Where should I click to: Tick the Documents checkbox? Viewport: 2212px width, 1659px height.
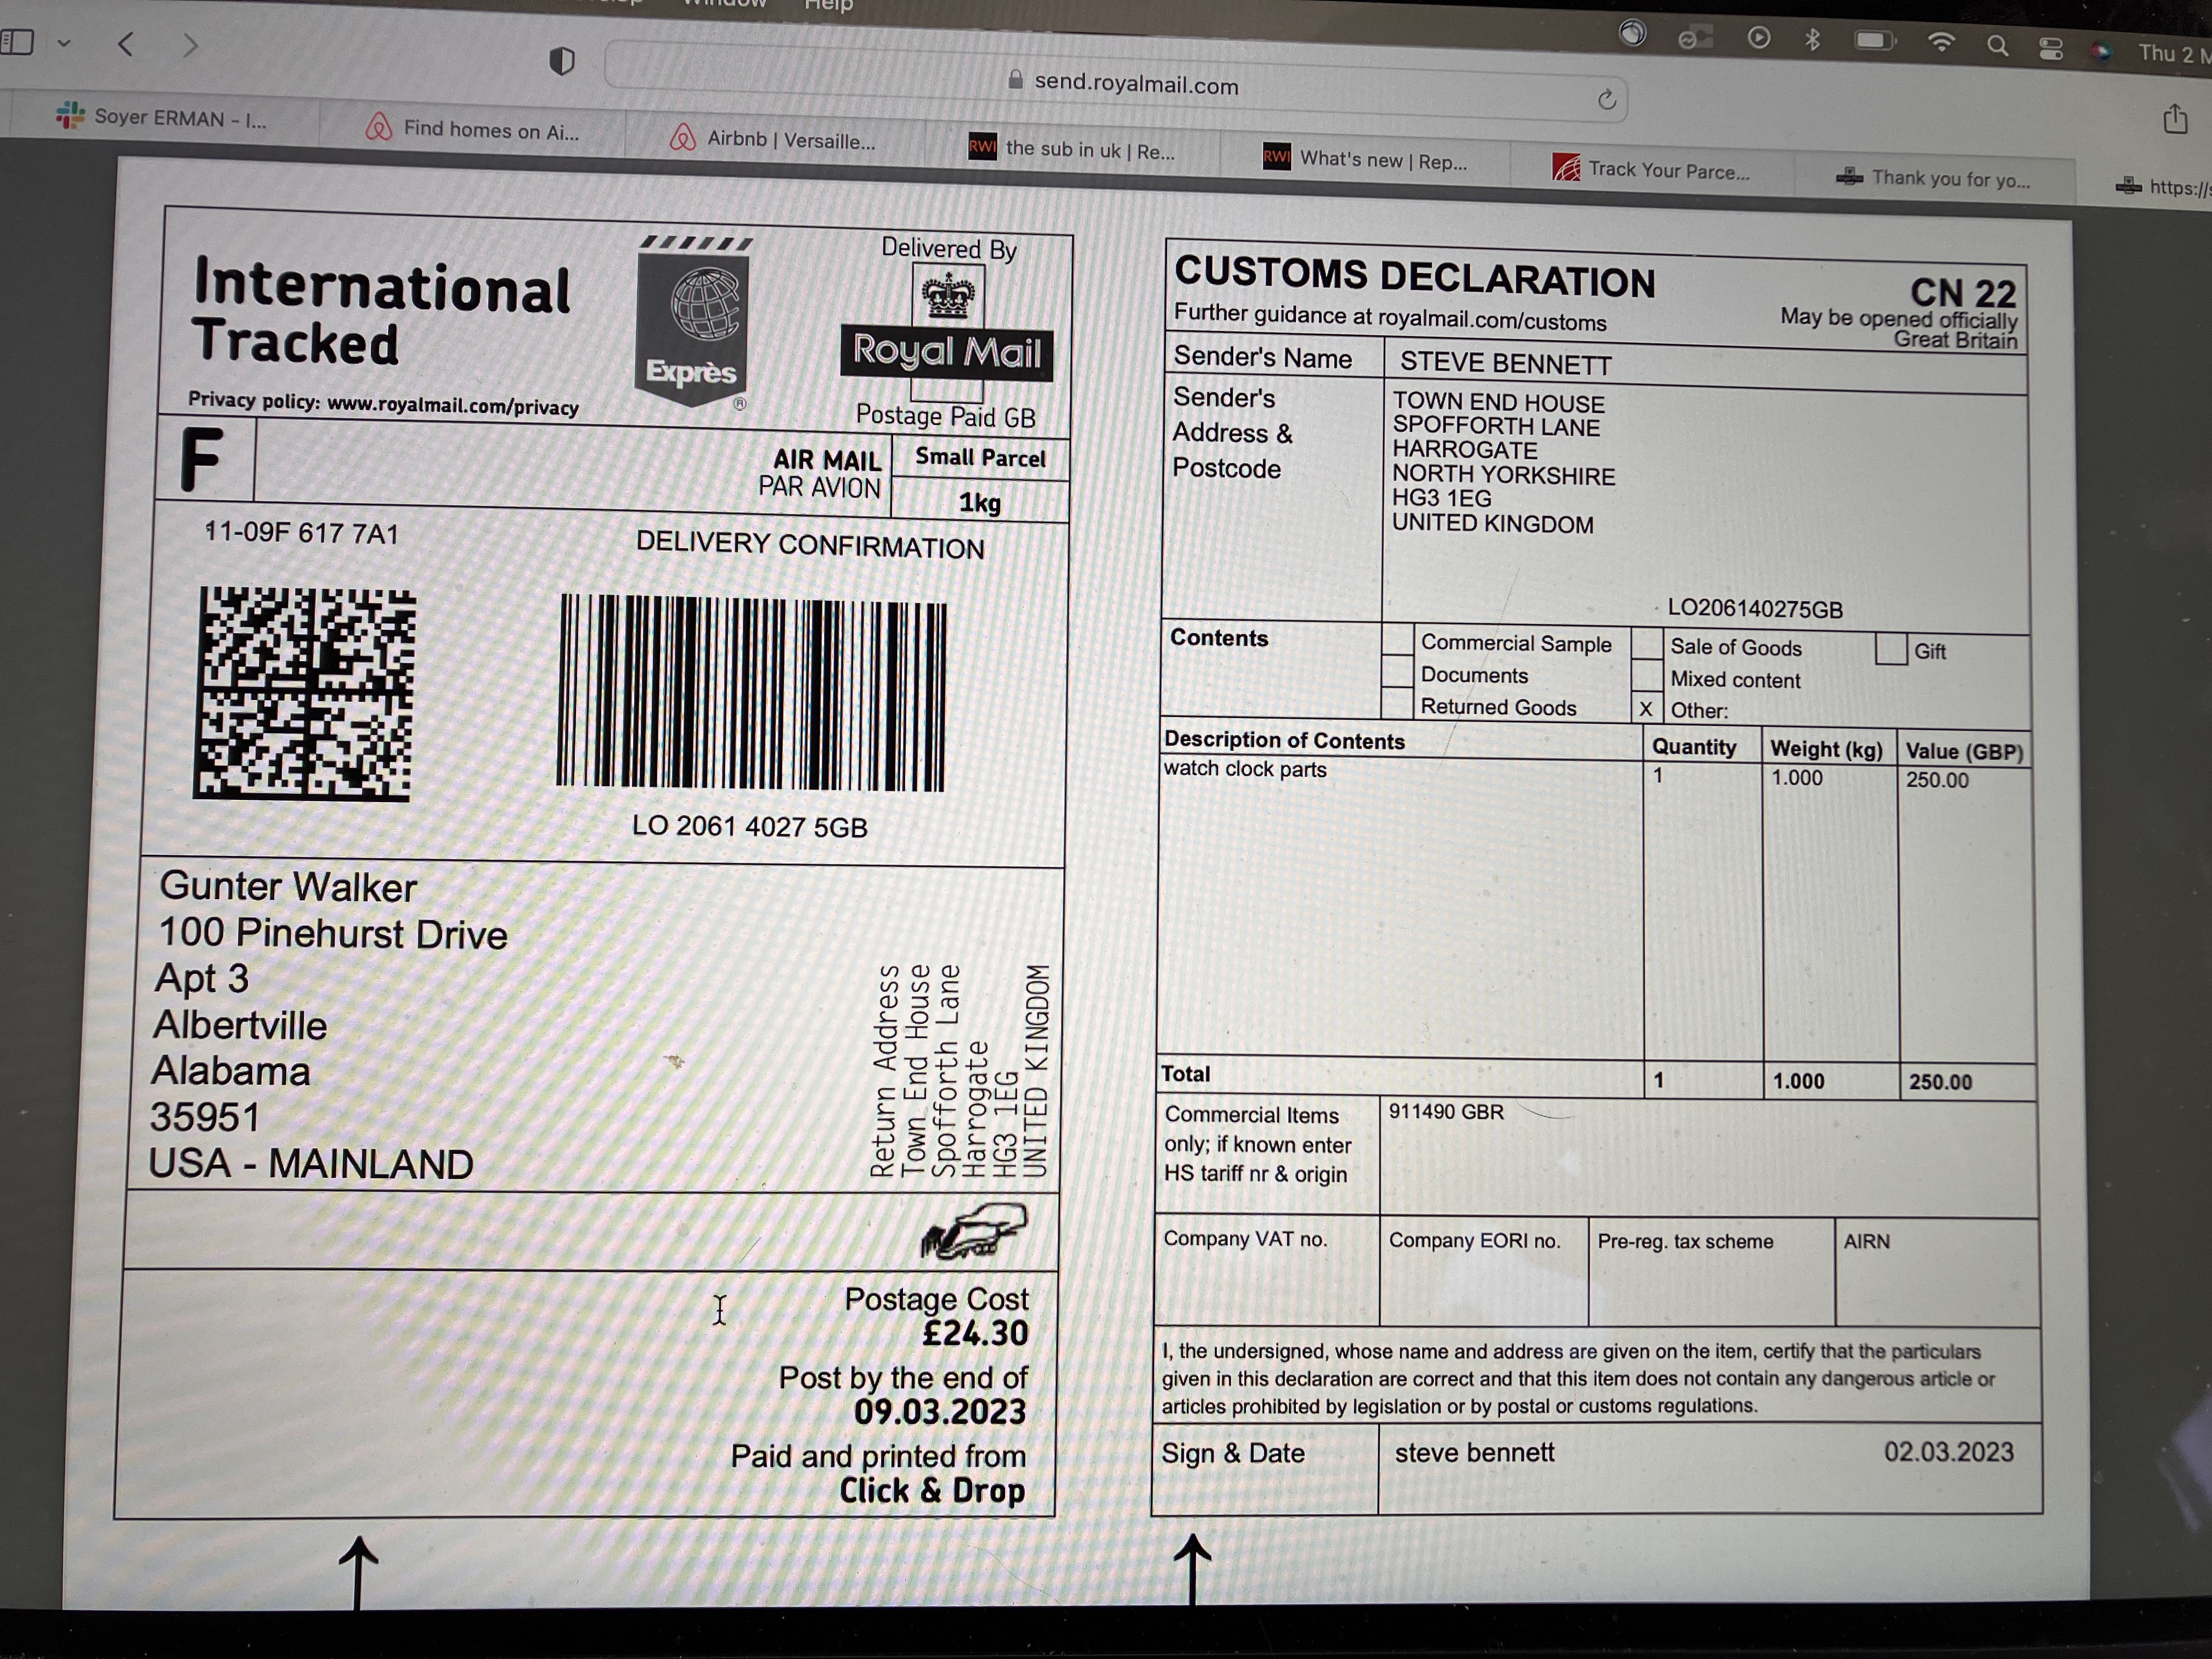tap(1397, 671)
